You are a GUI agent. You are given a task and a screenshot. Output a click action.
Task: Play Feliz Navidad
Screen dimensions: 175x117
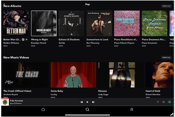(x=87, y=102)
